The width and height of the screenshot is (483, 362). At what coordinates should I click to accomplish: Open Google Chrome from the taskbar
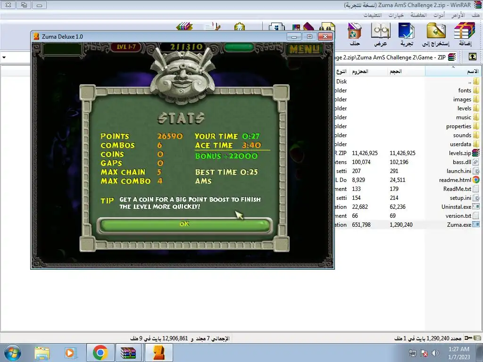[x=100, y=353]
